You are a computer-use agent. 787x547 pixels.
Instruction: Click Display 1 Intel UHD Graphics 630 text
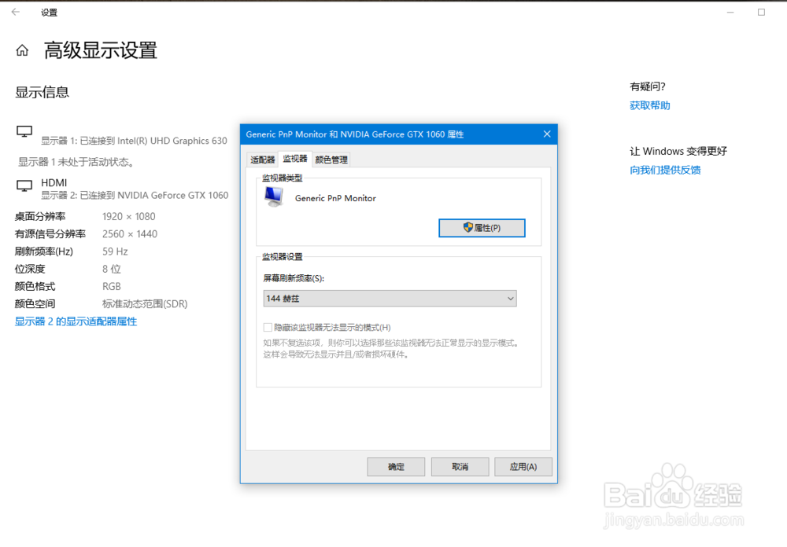(134, 141)
